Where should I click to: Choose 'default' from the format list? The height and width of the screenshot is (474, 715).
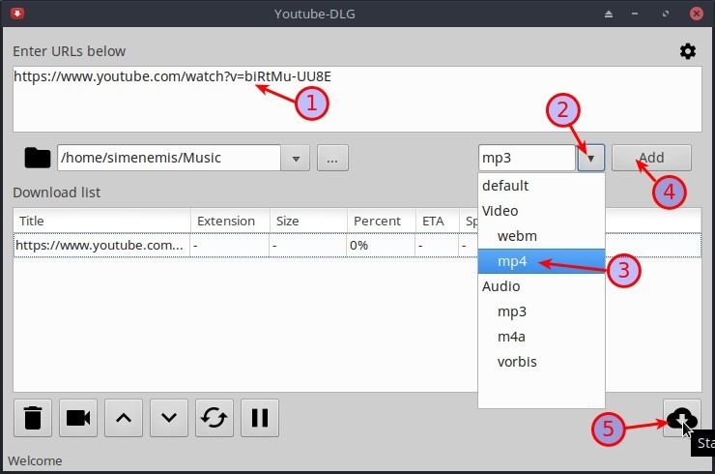(541, 186)
